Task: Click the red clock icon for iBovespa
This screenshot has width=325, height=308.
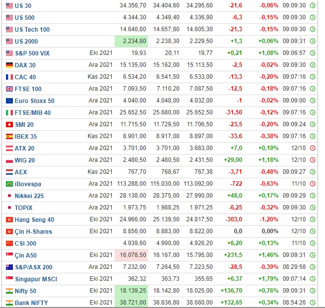Action: pos(313,184)
